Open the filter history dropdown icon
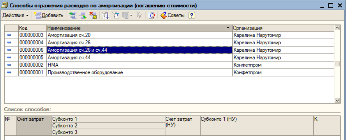Image resolution: width=346 pixels, height=140 pixels. 127,15
